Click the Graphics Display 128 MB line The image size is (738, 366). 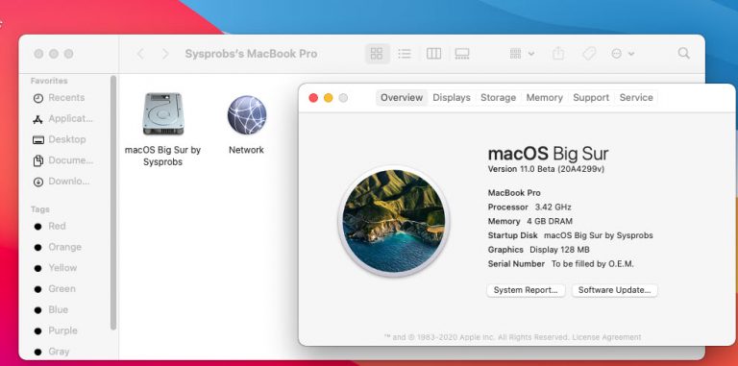538,250
